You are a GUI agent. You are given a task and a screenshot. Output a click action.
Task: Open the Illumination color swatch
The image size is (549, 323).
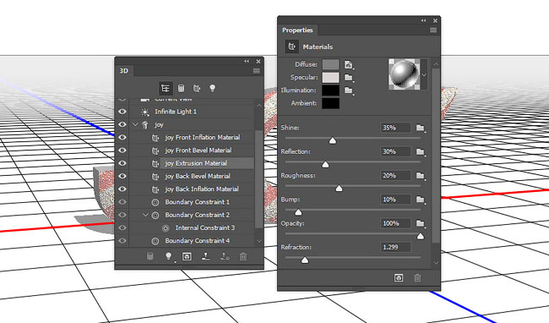point(330,90)
